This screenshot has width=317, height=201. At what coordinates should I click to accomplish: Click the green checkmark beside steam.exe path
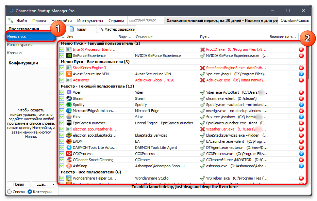(x=202, y=98)
